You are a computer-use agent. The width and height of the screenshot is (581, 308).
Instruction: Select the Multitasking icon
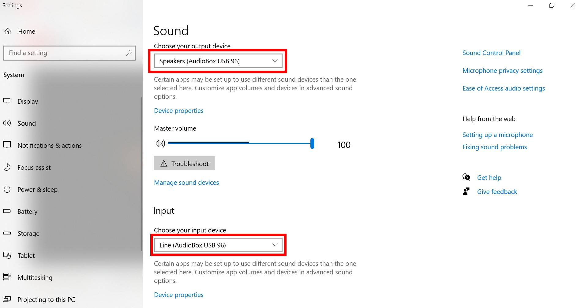7,277
